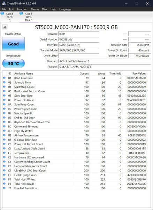
Task: Click the CrystalDiskInfo app icon in title bar
Action: [4, 3]
